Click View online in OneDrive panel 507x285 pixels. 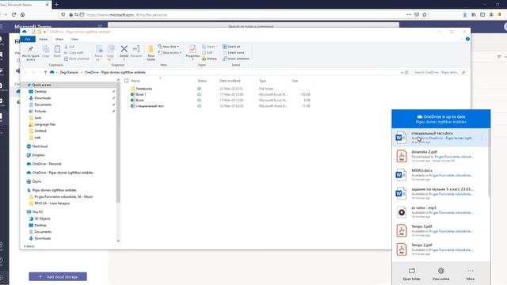point(440,274)
